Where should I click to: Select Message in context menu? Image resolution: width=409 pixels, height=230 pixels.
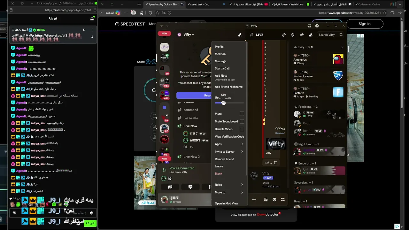(x=220, y=61)
